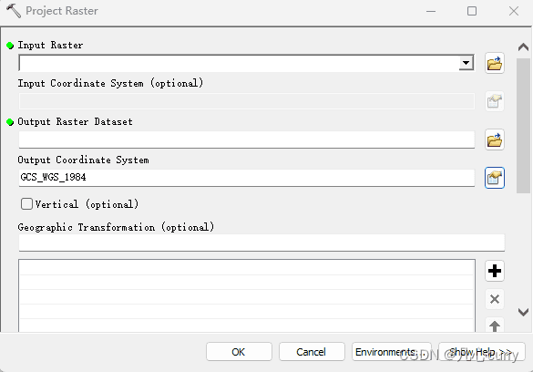Click scroll down chevron of the panel
The height and width of the screenshot is (372, 533).
point(523,312)
